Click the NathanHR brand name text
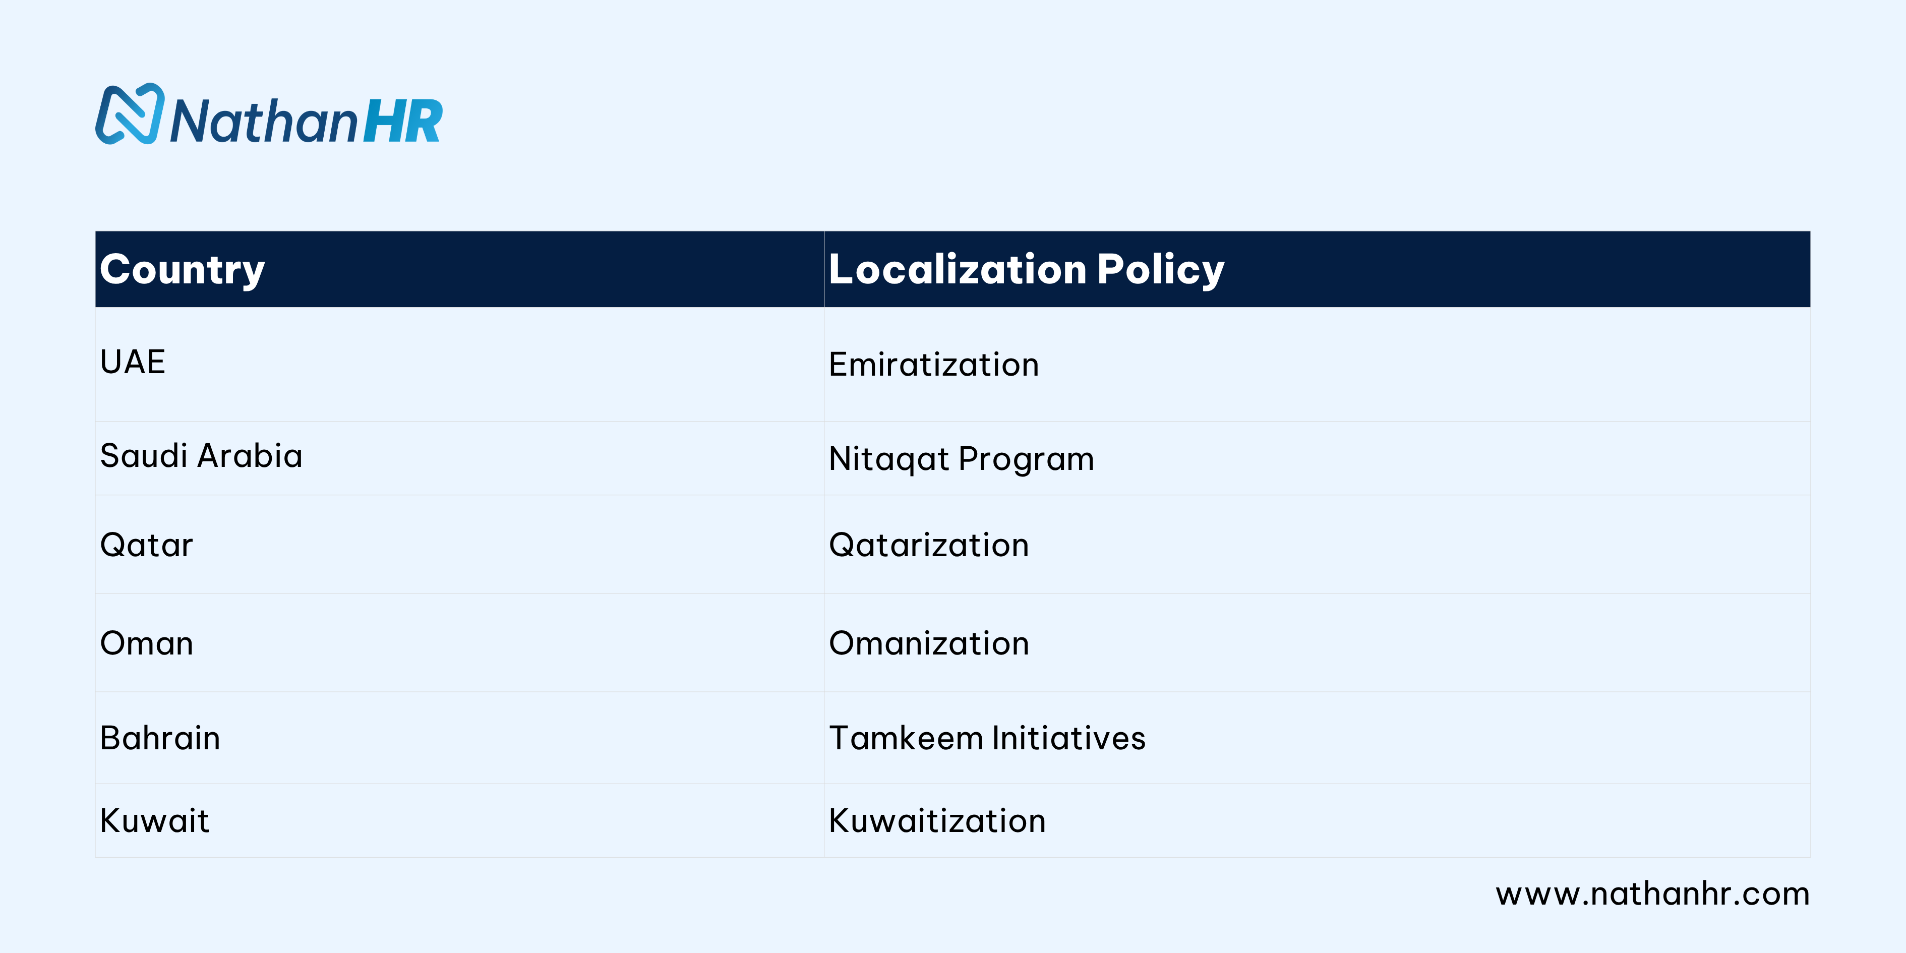 (x=307, y=121)
